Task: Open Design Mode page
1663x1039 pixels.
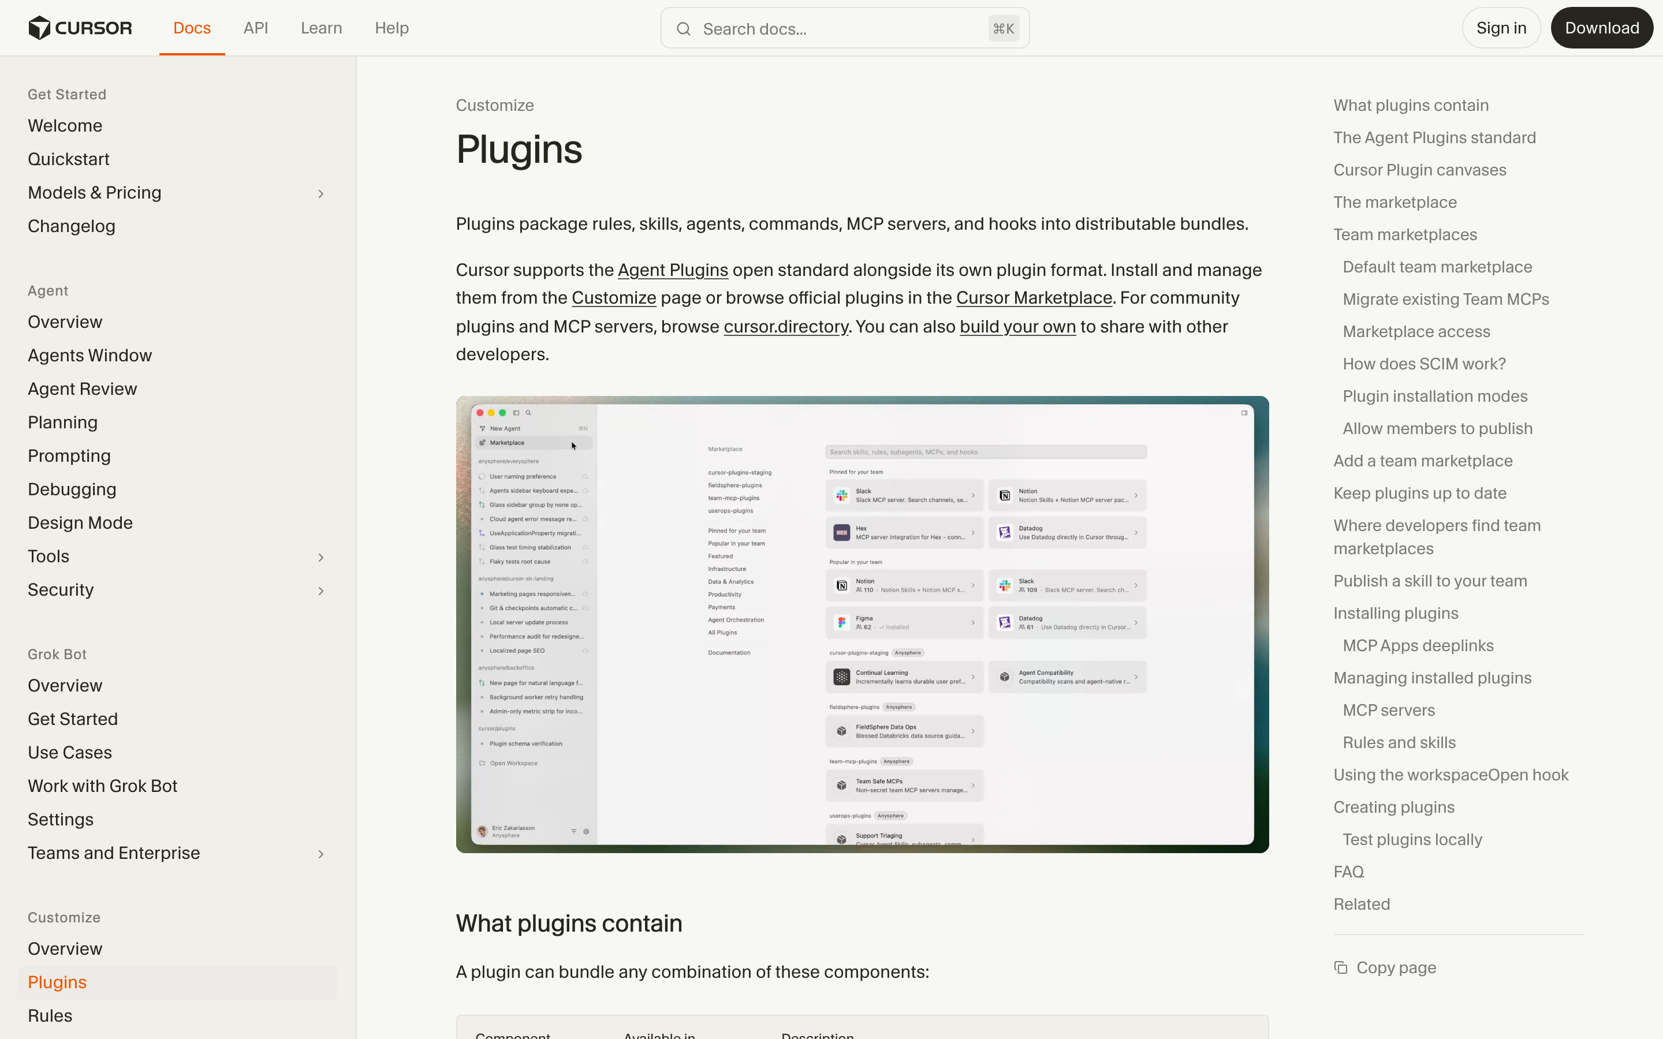Action: 80,523
